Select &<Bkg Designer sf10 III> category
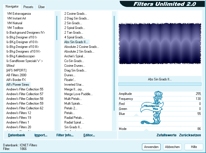The width and height of the screenshot is (206, 153). tap(23, 47)
